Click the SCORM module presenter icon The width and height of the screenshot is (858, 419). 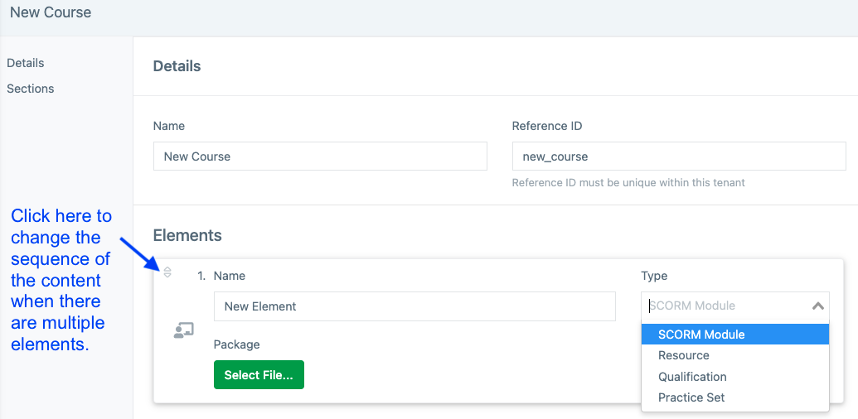coord(183,330)
